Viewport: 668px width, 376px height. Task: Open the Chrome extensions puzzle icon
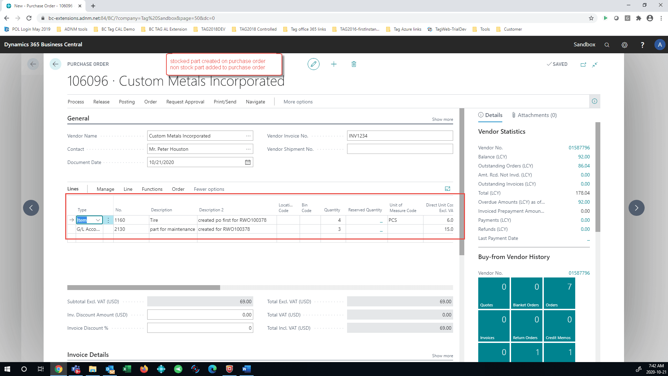(x=638, y=18)
